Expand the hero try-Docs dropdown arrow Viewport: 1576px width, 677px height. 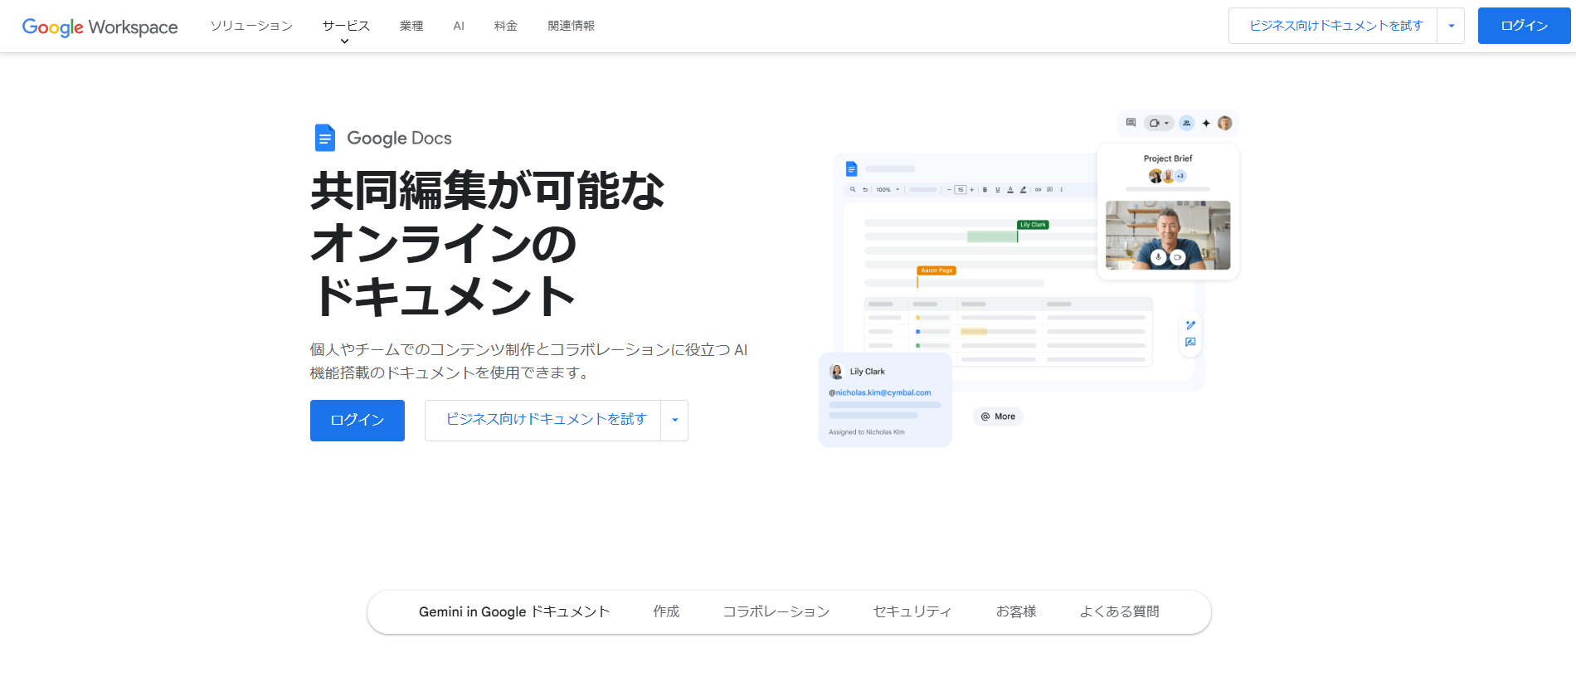674,421
